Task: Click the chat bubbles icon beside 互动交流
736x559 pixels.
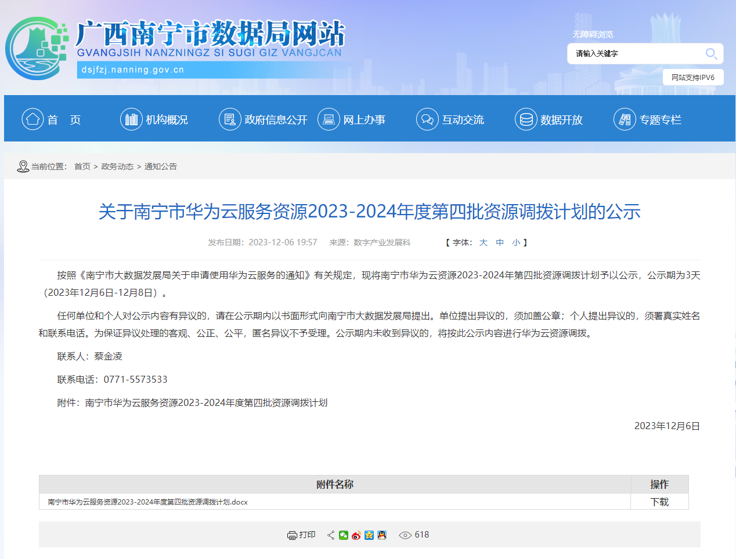Action: (x=427, y=119)
